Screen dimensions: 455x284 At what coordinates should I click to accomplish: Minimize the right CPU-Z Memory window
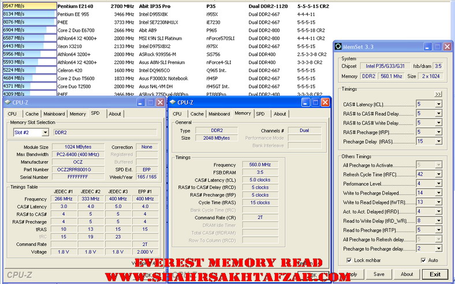305,102
